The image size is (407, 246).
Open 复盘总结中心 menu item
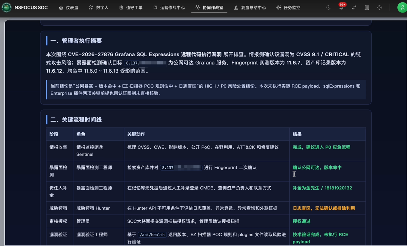tap(250, 7)
